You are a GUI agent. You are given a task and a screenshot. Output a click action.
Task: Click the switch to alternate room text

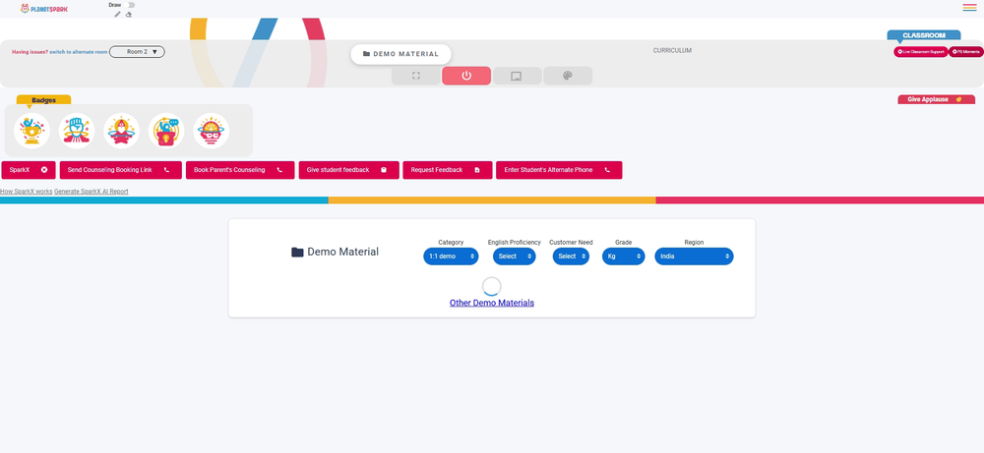coord(79,52)
